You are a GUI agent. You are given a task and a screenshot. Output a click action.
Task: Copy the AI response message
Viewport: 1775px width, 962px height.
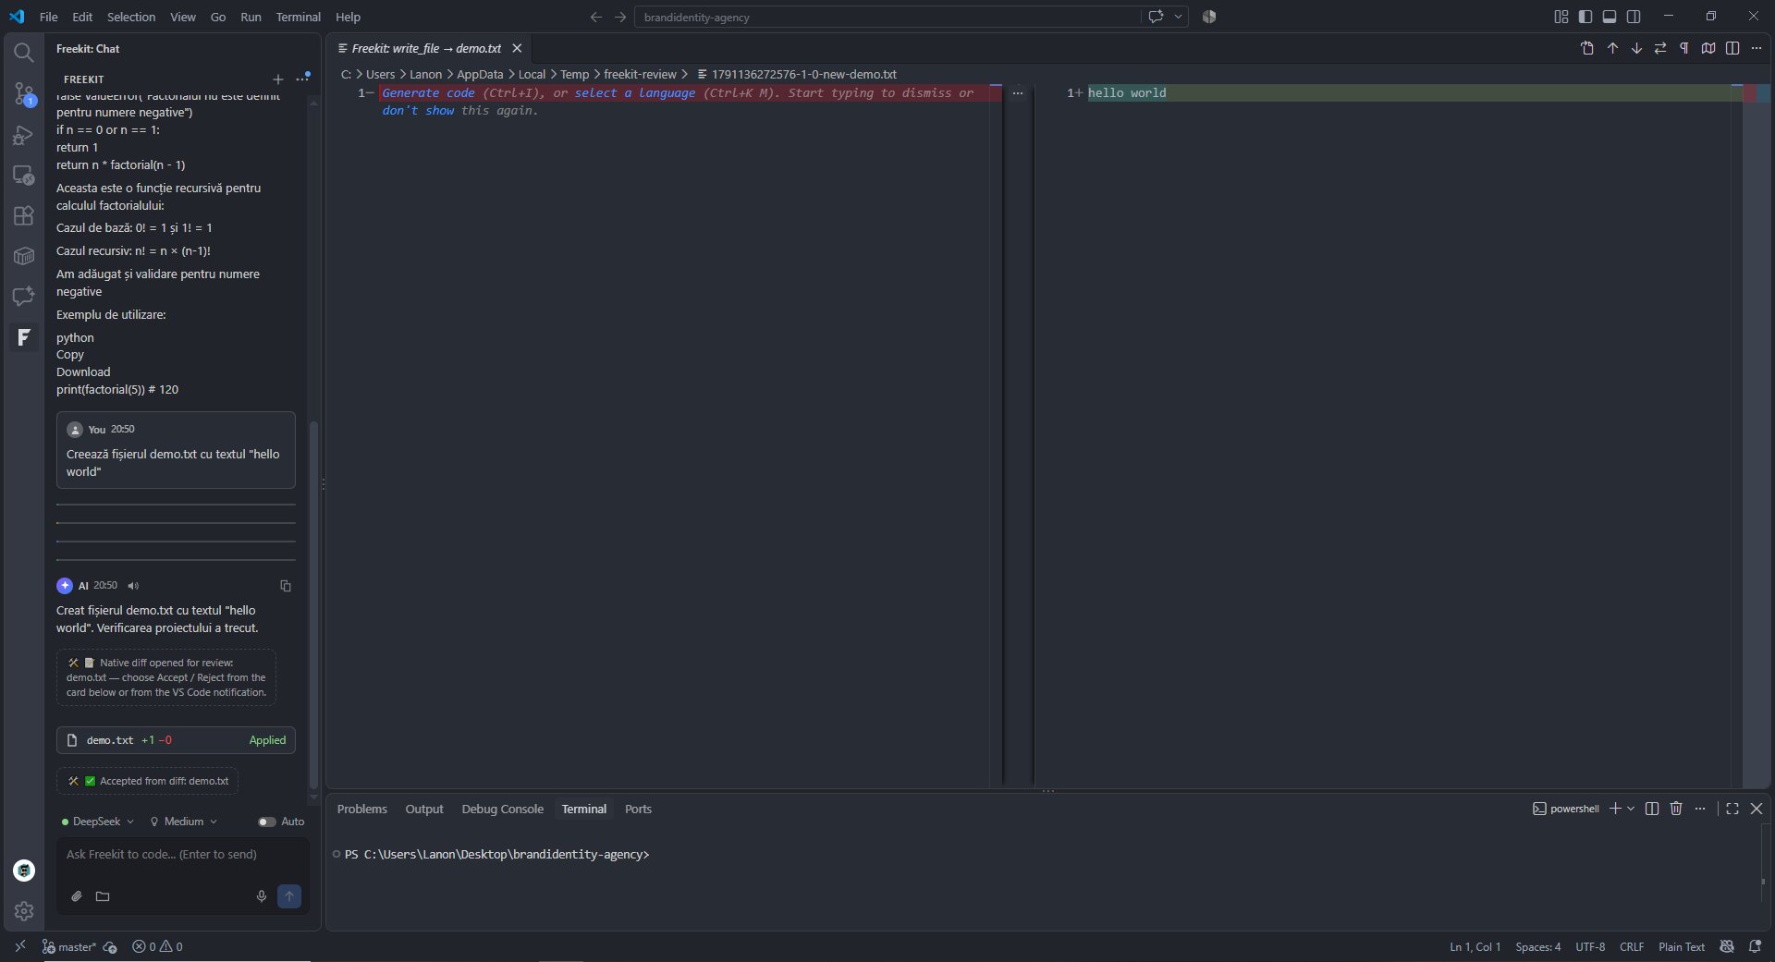(x=286, y=586)
